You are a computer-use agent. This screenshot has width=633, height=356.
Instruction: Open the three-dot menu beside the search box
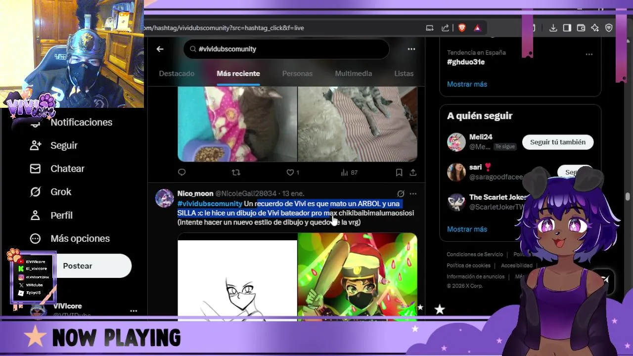[411, 49]
